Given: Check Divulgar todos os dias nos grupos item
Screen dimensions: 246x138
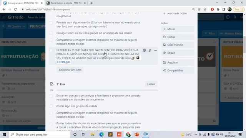Looking at the screenshot, I should (x=51, y=33).
